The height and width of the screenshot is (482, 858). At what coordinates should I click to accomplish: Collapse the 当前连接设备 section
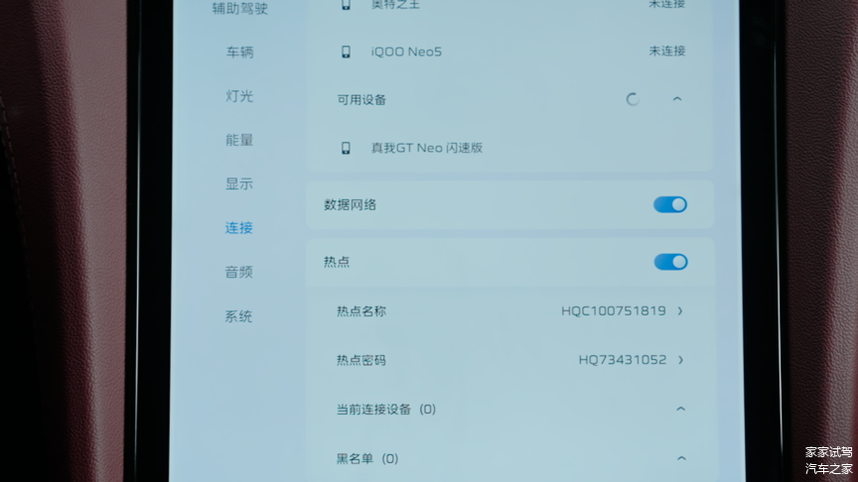coord(680,409)
